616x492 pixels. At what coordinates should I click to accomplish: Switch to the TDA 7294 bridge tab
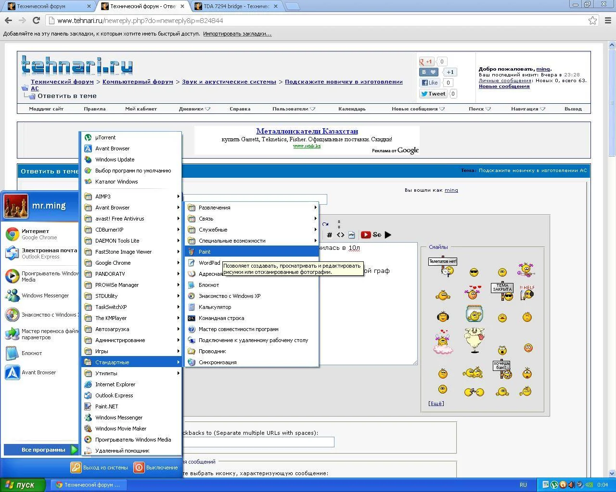[x=237, y=6]
